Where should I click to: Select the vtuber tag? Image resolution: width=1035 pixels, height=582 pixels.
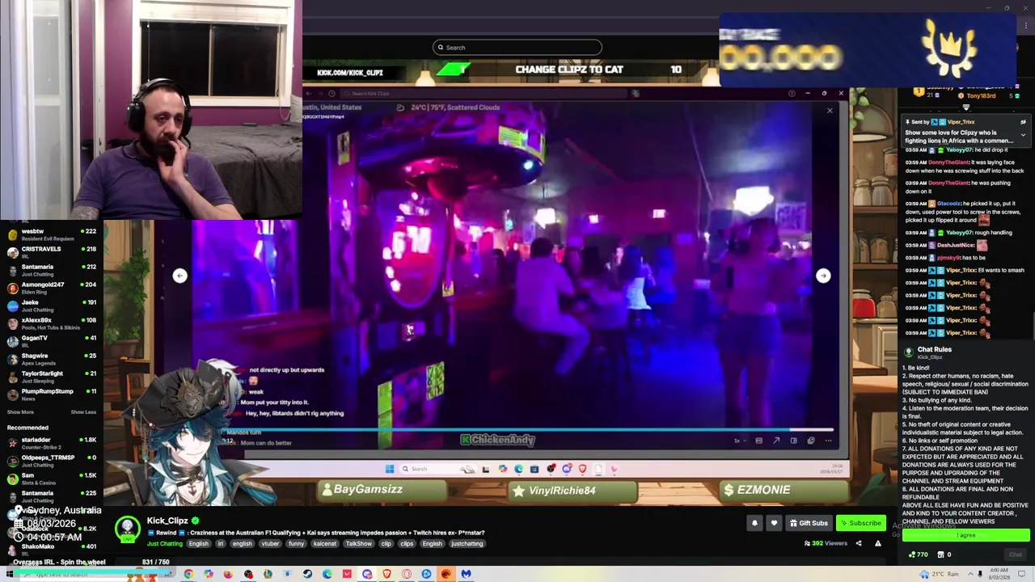[270, 544]
